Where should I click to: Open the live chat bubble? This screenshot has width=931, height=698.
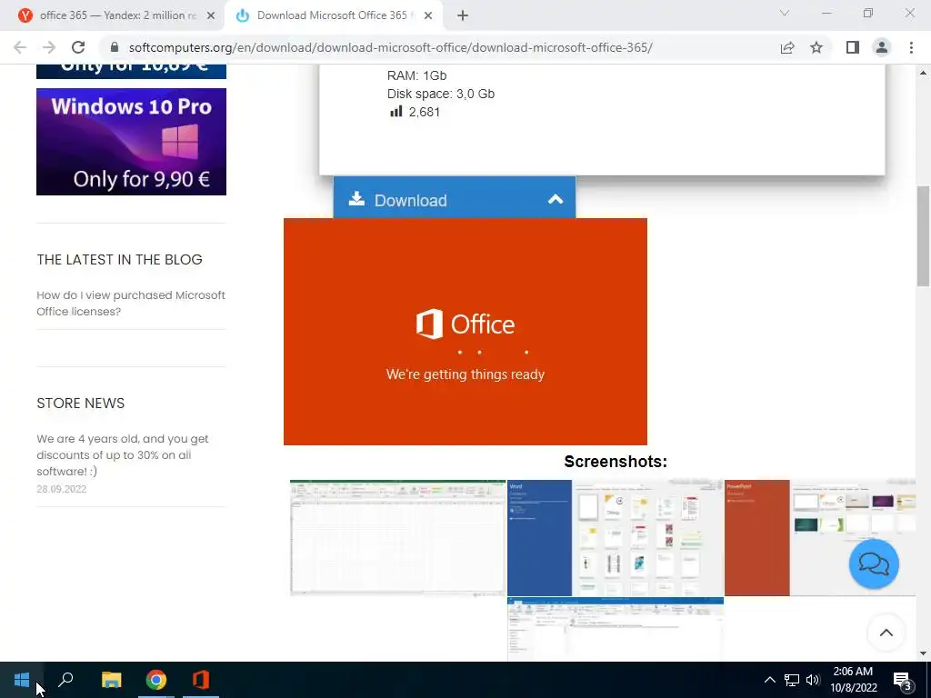click(x=874, y=563)
